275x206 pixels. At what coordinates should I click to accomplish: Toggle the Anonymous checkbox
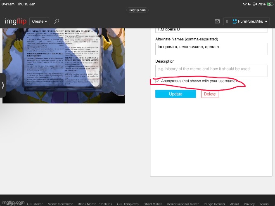(158, 81)
